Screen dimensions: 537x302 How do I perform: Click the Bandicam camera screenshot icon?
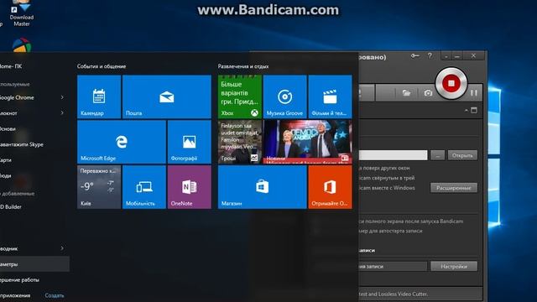(x=428, y=93)
